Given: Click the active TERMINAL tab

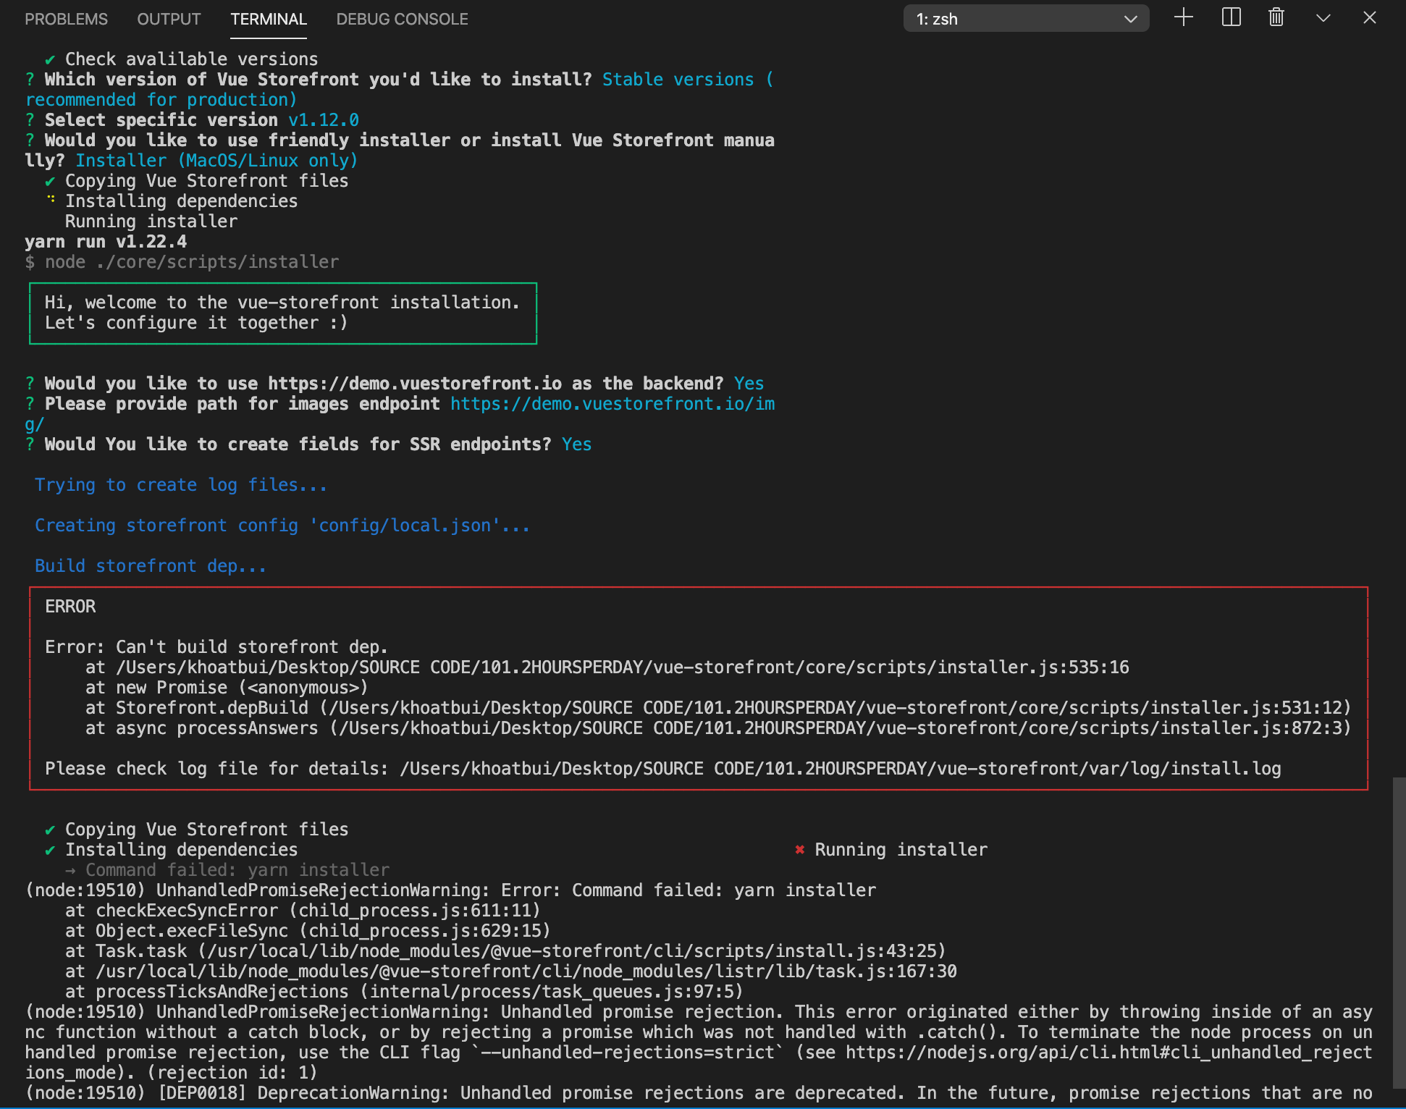Looking at the screenshot, I should point(269,19).
